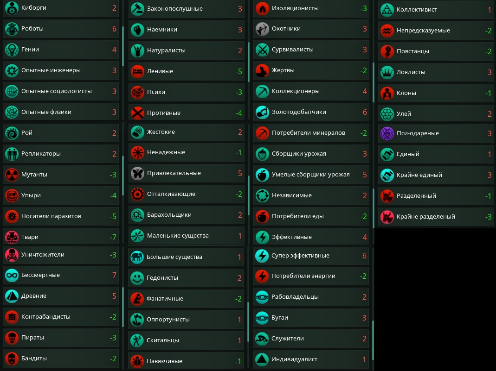The height and width of the screenshot is (371, 496).
Task: Click the Пираты skull icon
Action: (12, 338)
